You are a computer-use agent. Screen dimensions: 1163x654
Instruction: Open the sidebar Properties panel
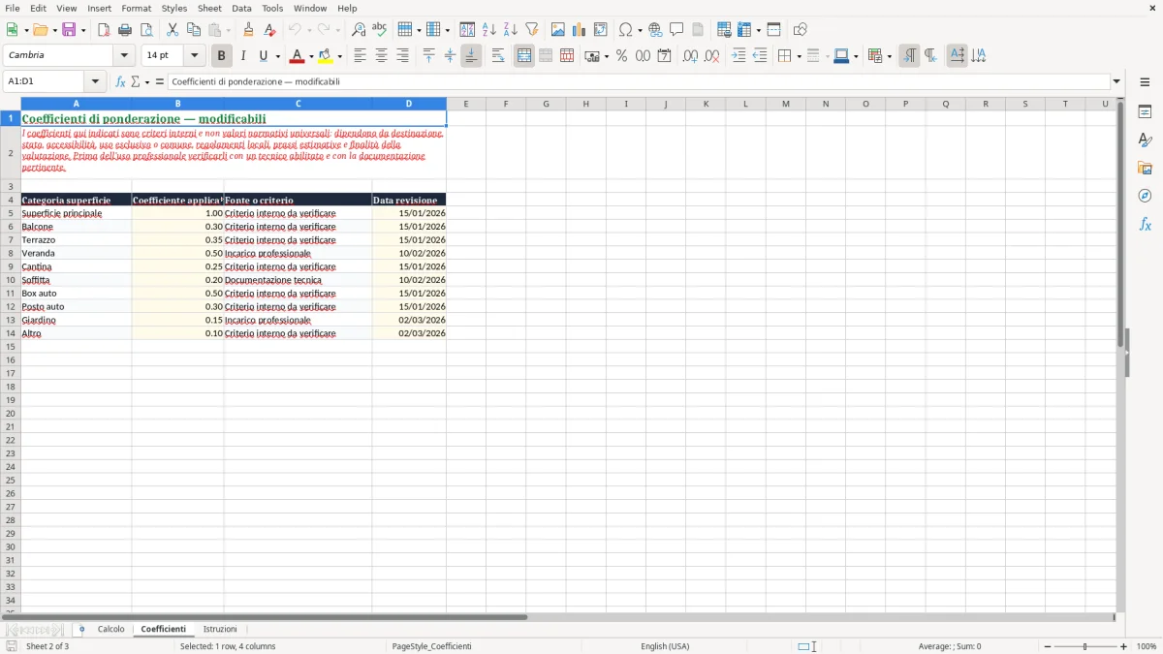1145,112
